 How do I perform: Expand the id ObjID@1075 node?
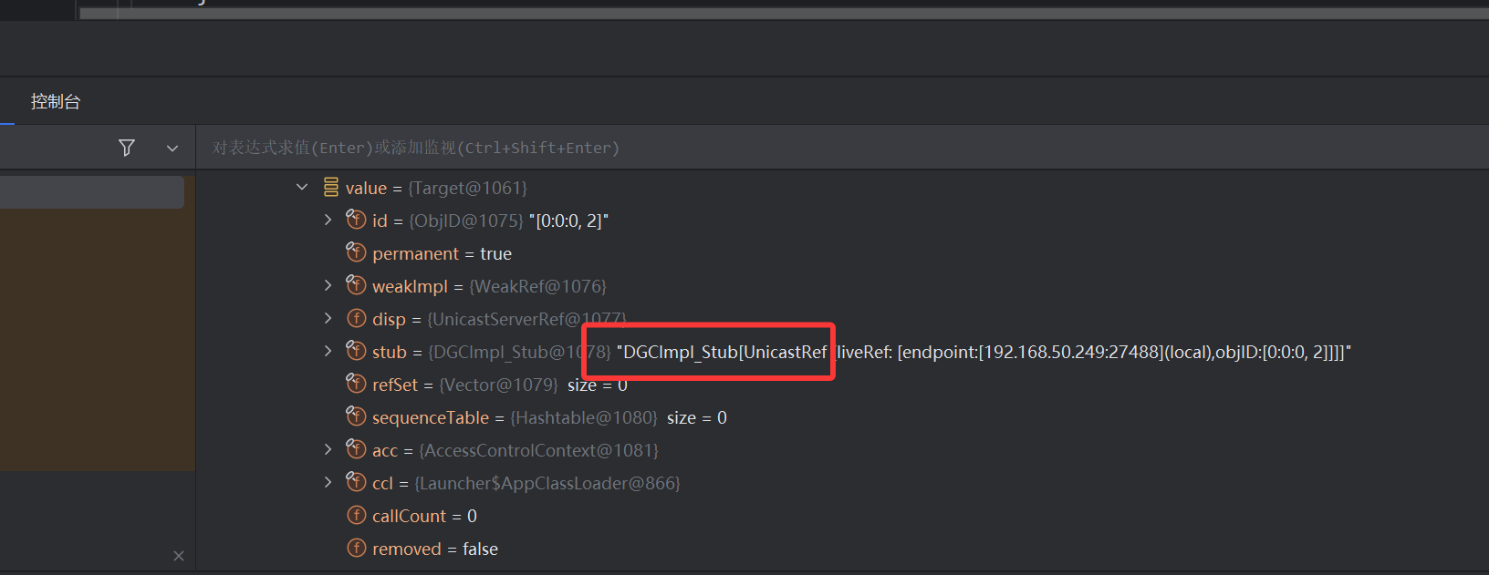click(328, 221)
